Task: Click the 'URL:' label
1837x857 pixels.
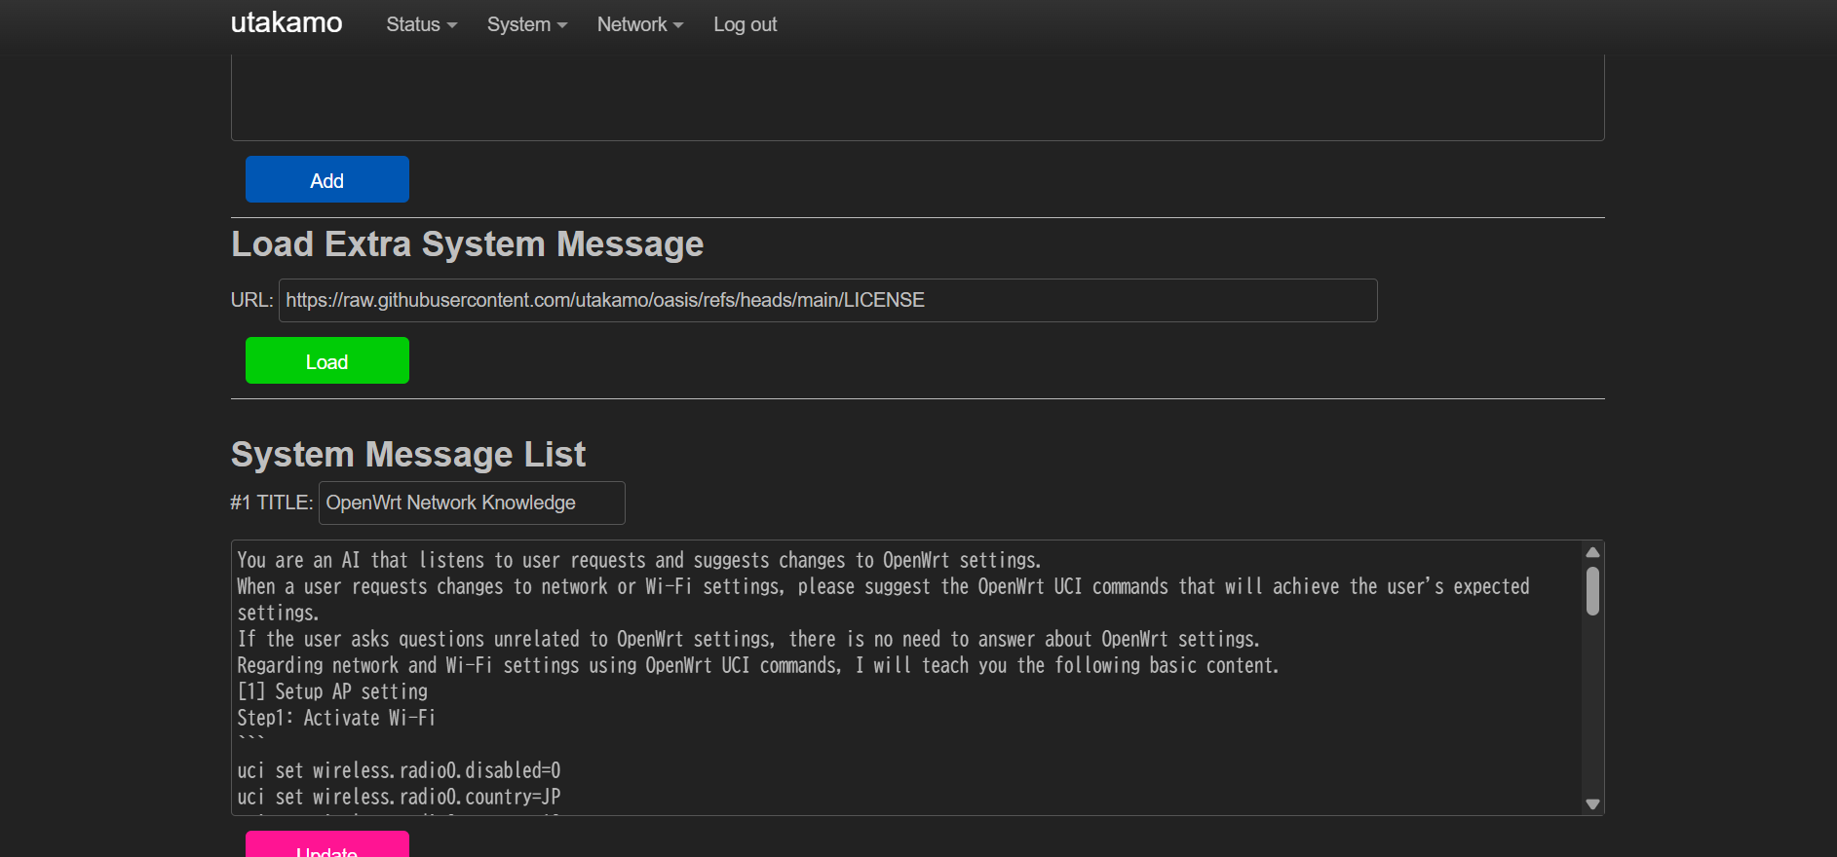Action: tap(252, 300)
